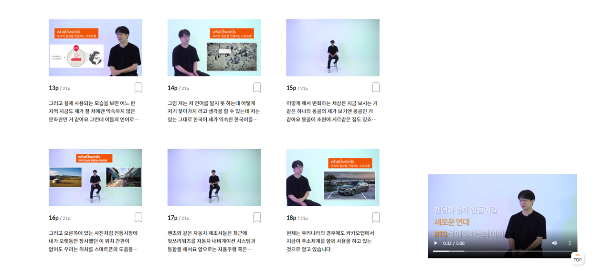The height and width of the screenshot is (271, 593).
Task: Open thumbnail of slide 13p
Action: click(95, 48)
